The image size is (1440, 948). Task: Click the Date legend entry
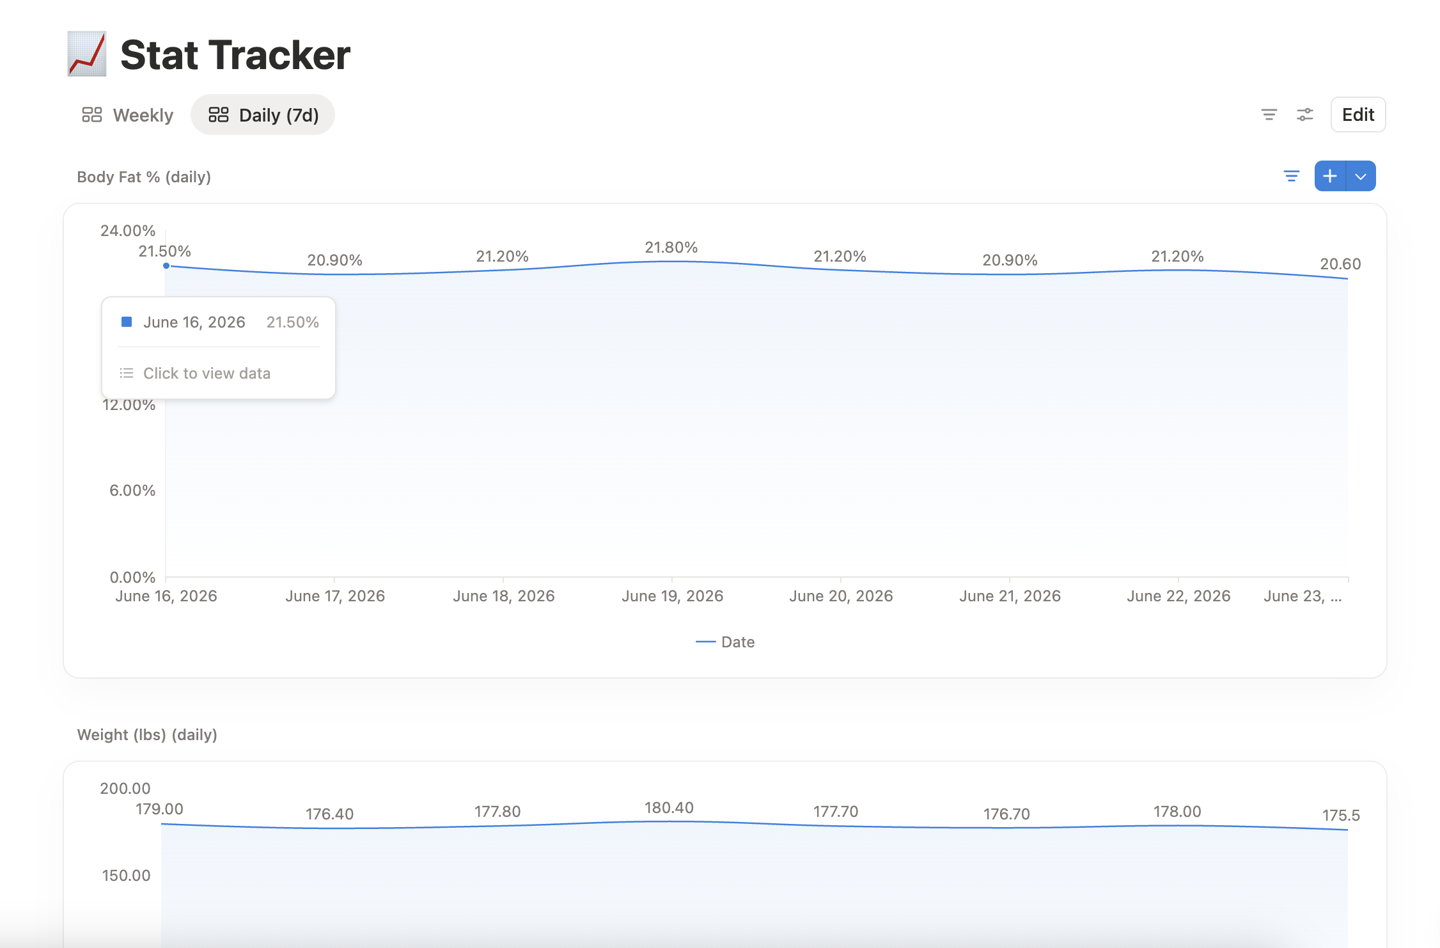725,642
